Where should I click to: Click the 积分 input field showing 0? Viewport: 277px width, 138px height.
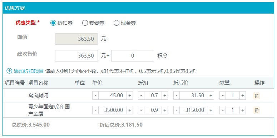133,56
